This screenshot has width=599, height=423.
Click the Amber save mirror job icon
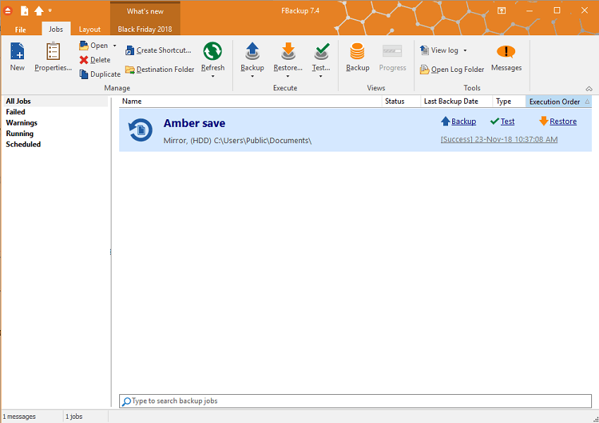pos(140,130)
